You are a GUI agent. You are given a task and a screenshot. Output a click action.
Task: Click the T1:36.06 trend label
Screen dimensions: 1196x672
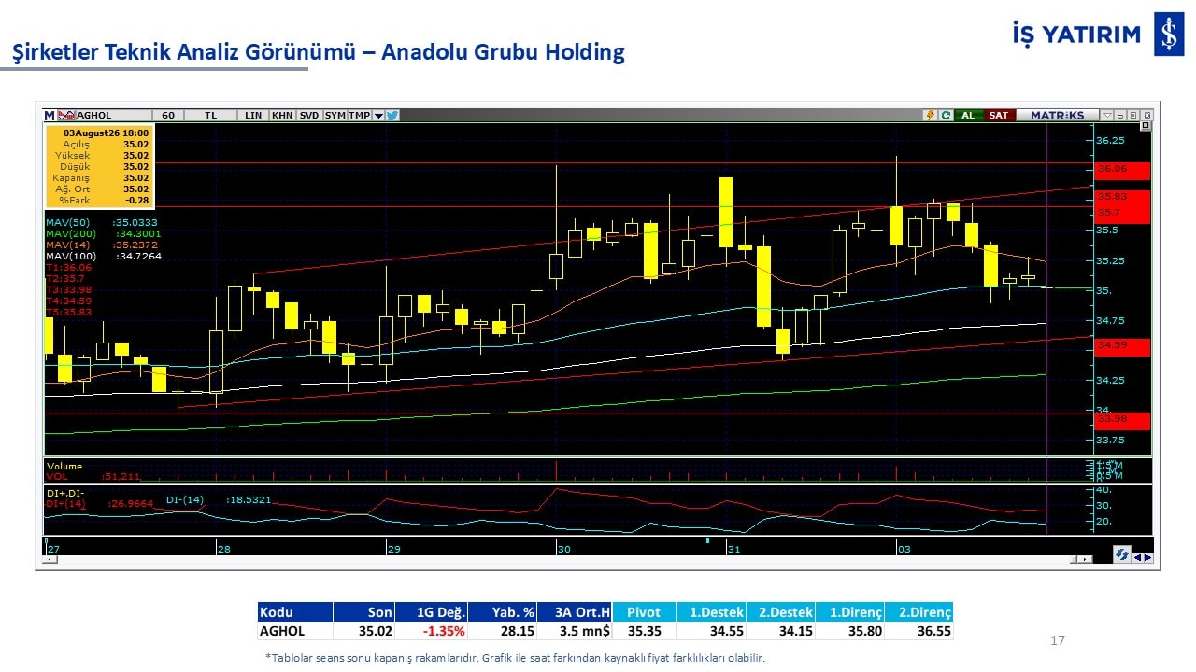[x=68, y=268]
